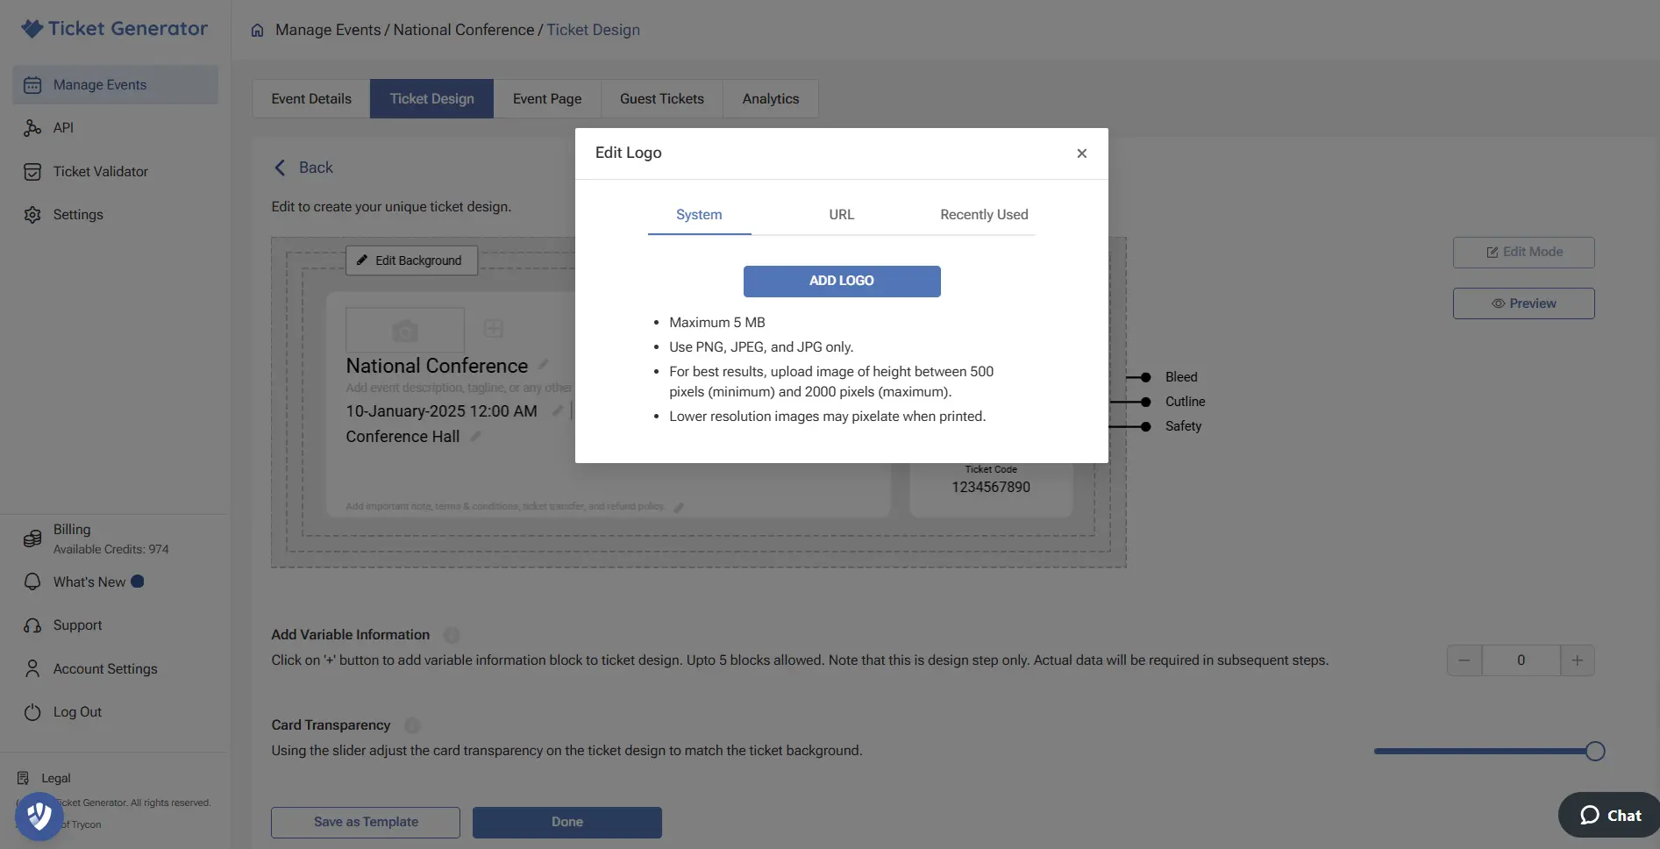
Task: Click the Legal document icon
Action: click(x=23, y=778)
